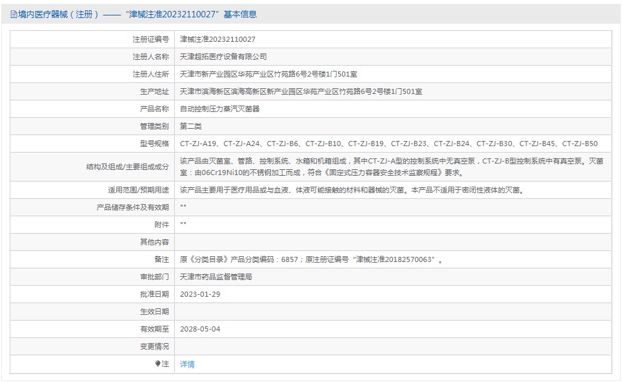Click the 结构及组成/主要组成成分 label
Image resolution: width=622 pixels, height=383 pixels.
coord(128,167)
